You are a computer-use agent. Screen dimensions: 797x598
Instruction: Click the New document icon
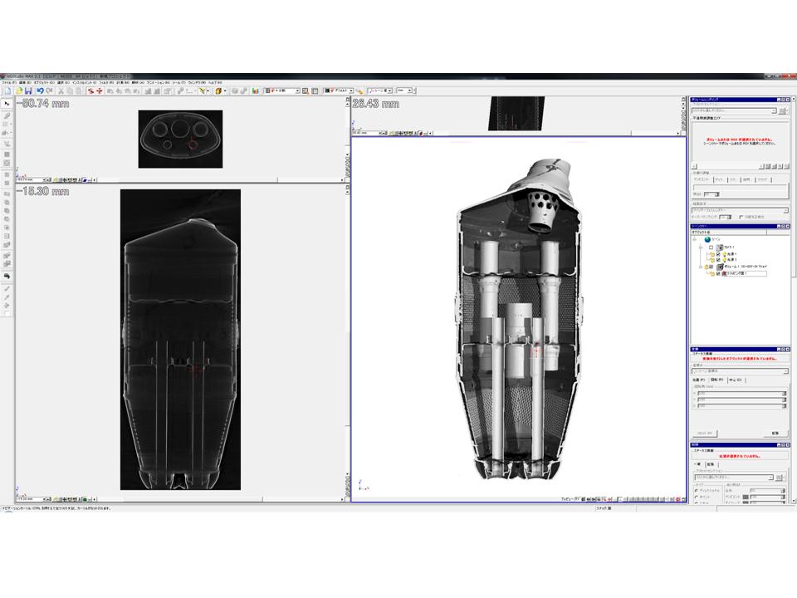pyautogui.click(x=7, y=91)
